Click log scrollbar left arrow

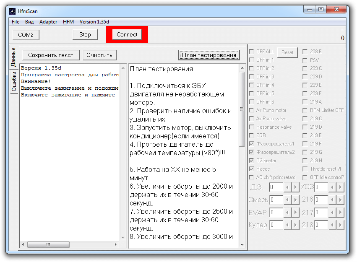[23, 244]
